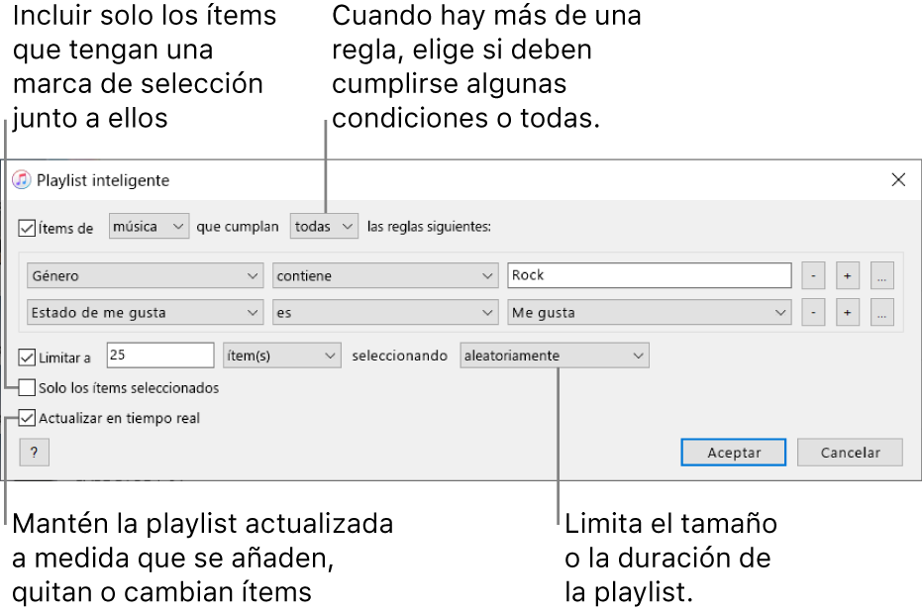Disable Actualizar en tiempo real
Viewport: 922px width, 614px height.
pos(26,418)
